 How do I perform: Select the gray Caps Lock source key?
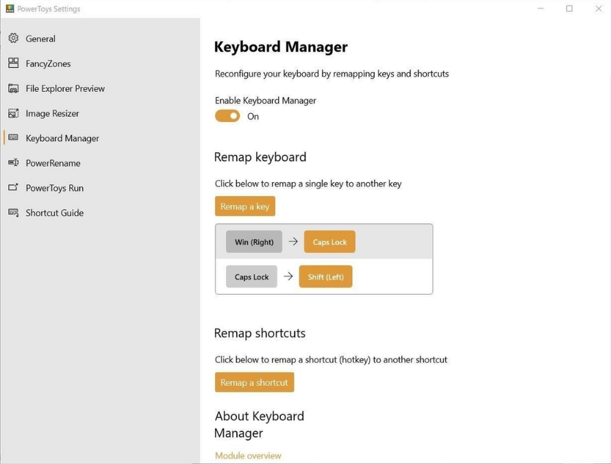[251, 277]
